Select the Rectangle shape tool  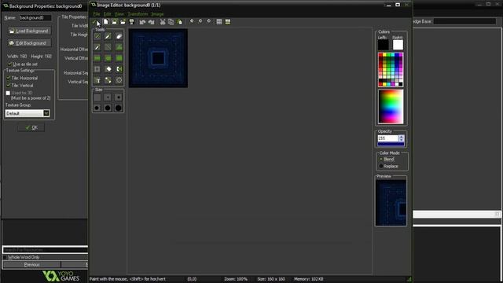(97, 58)
